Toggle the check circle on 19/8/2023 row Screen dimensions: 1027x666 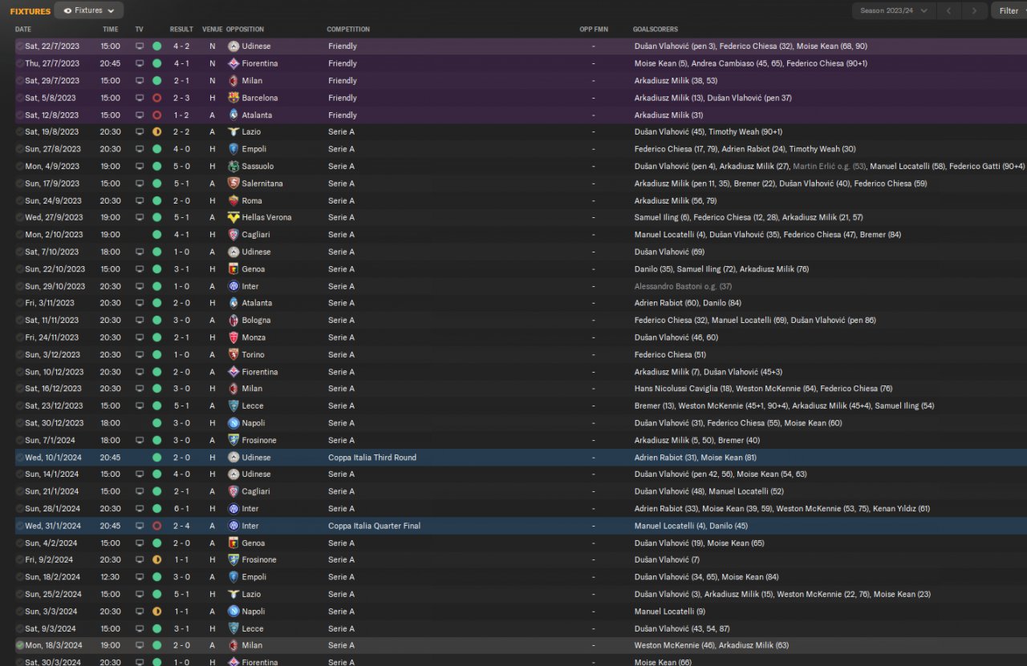tap(19, 131)
